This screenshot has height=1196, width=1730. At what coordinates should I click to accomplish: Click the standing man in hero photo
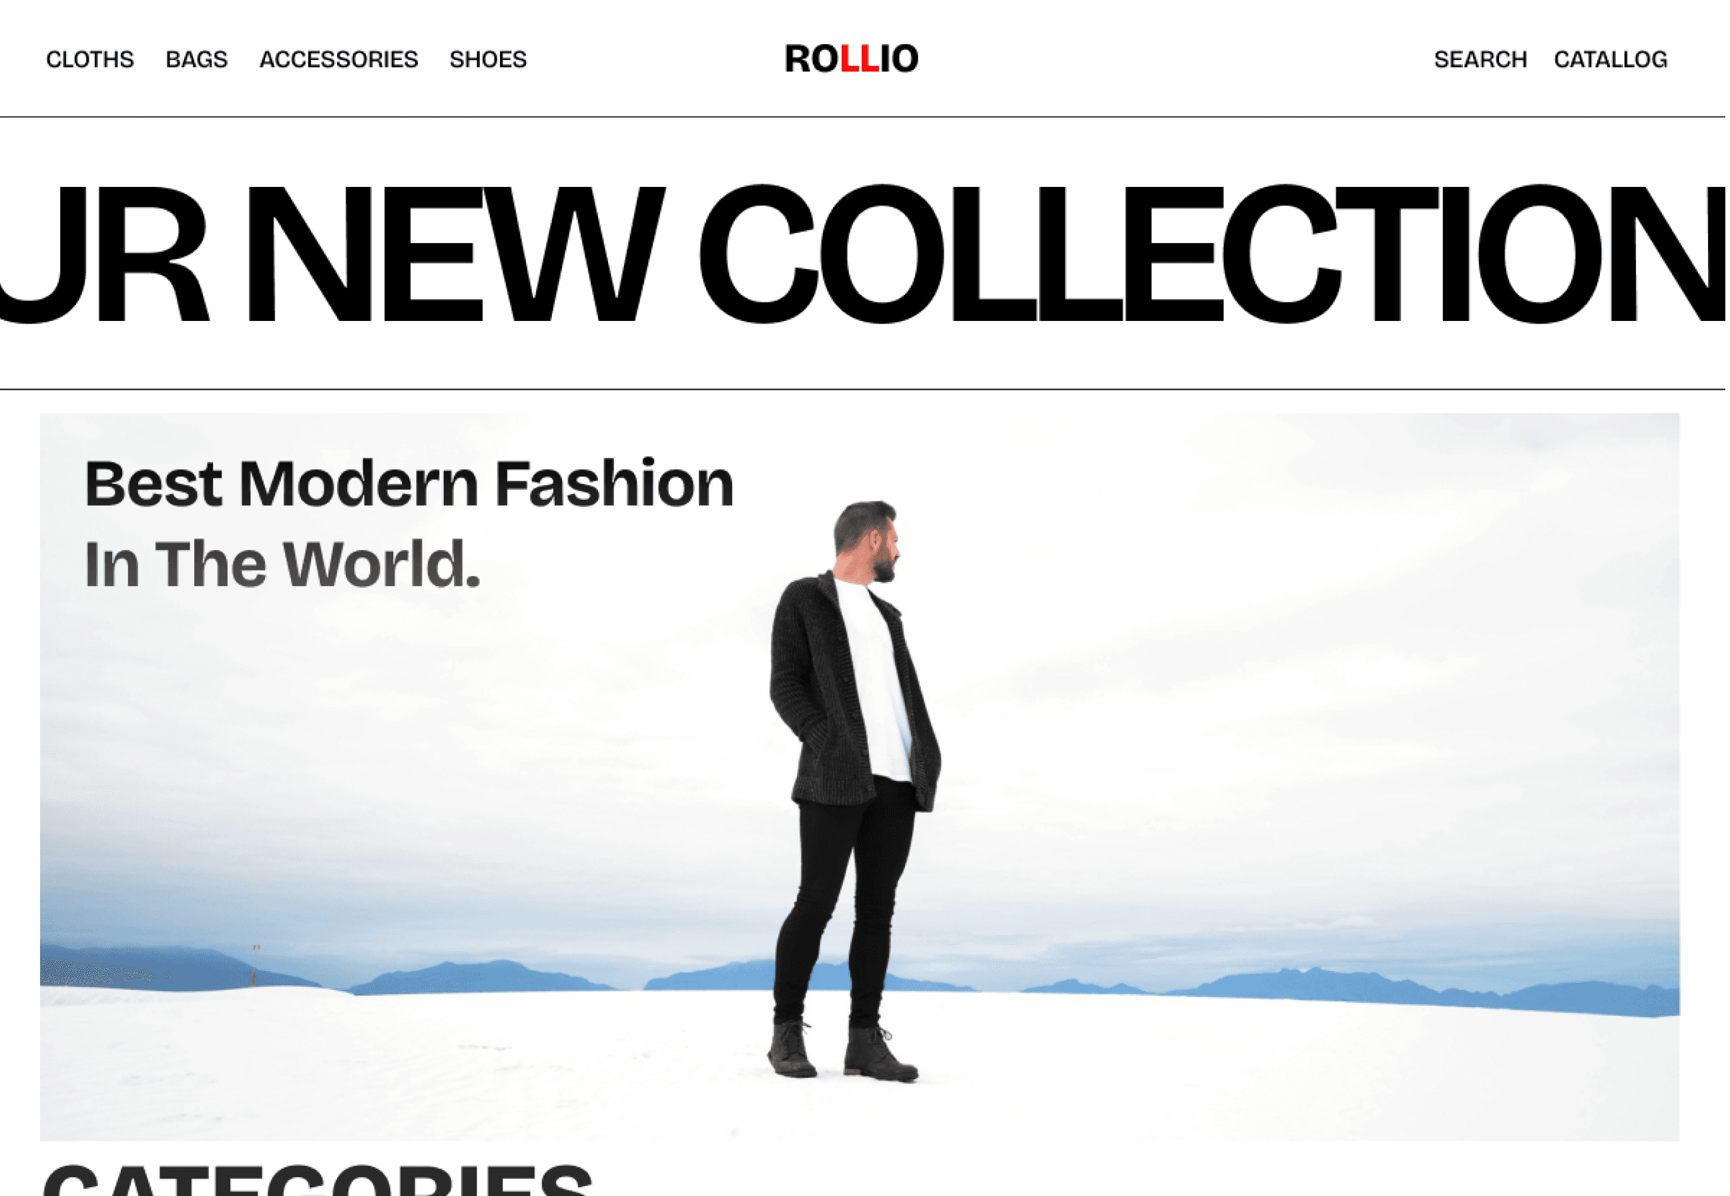[856, 791]
